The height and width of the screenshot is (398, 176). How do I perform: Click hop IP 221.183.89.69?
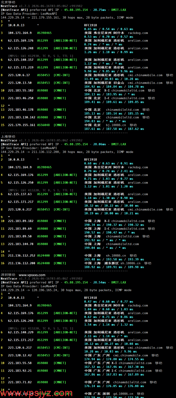tap(20, 229)
